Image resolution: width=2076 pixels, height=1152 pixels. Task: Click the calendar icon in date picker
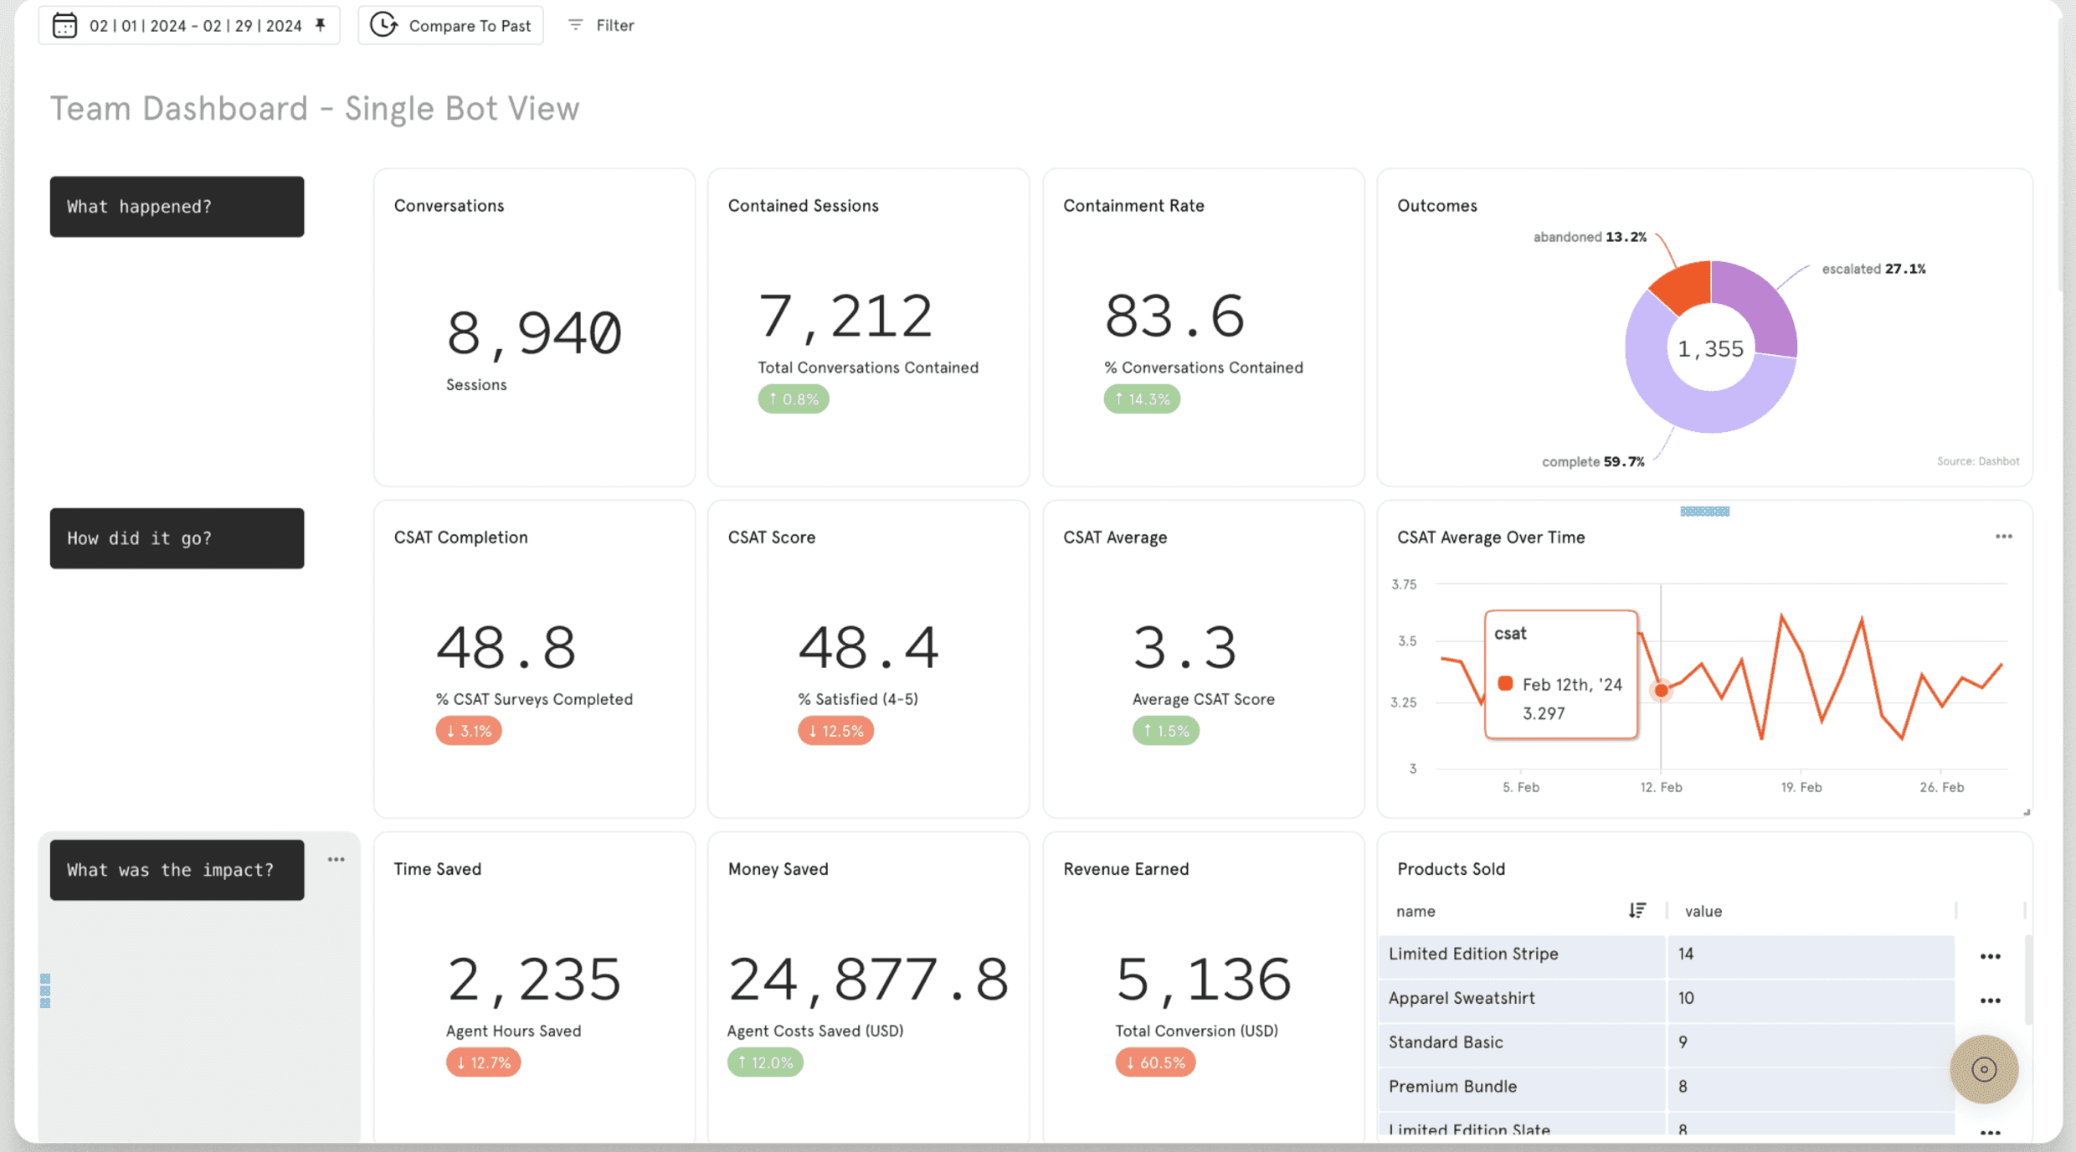(64, 25)
